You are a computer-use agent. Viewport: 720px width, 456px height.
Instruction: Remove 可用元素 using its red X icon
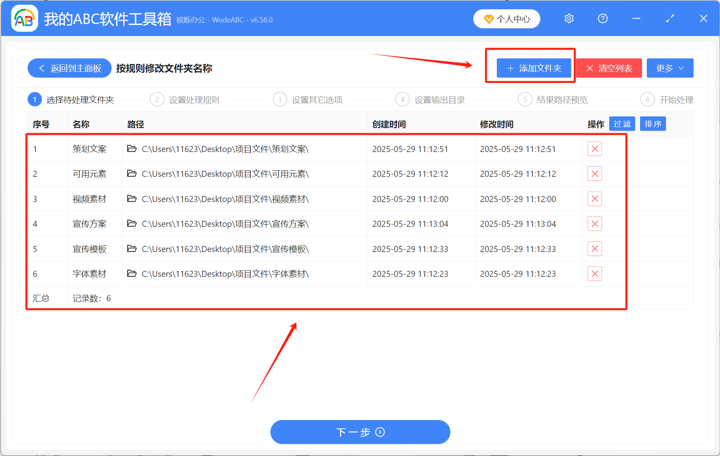(x=595, y=174)
